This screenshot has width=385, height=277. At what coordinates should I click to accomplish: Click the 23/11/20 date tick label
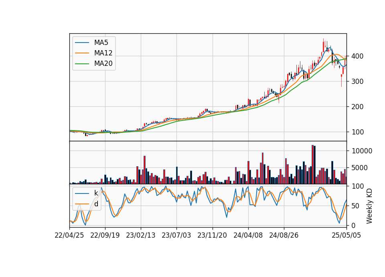(x=212, y=235)
